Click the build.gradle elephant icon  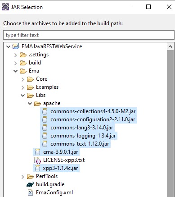point(30,184)
